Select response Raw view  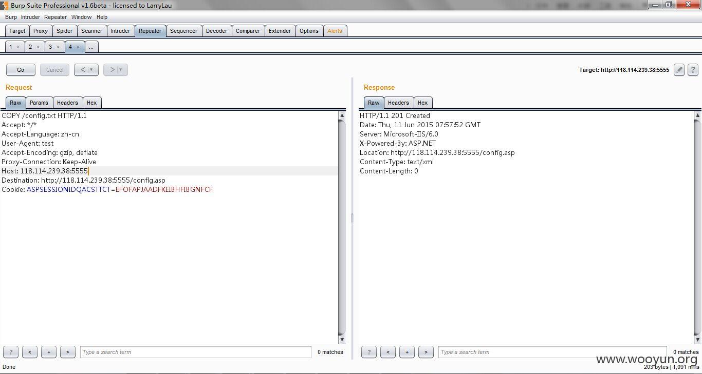pyautogui.click(x=374, y=103)
